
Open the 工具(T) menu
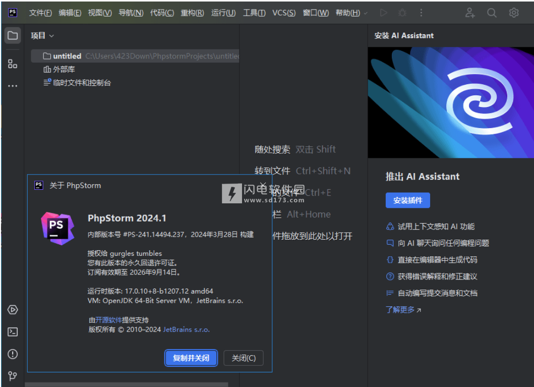tap(254, 13)
